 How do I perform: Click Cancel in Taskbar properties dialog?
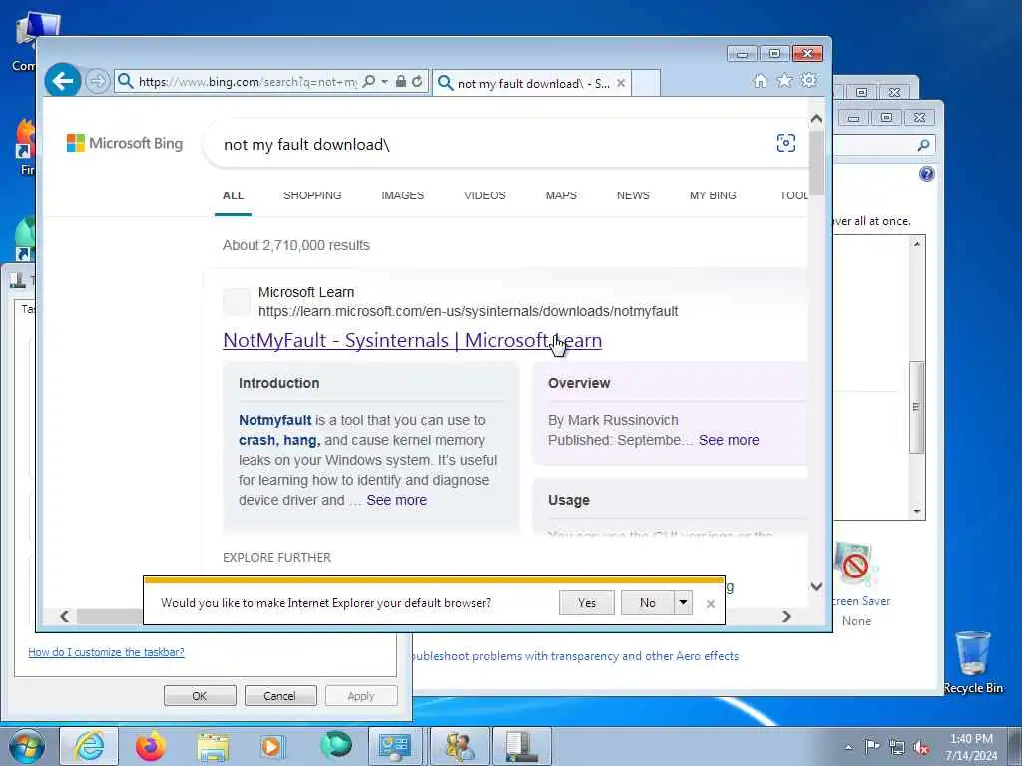(279, 695)
